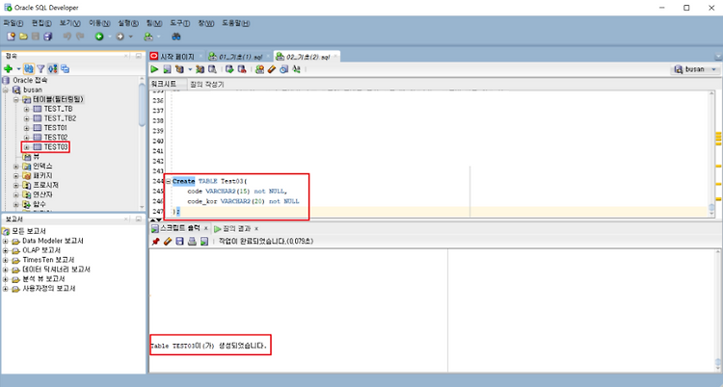Switch to the 01_기초(1).sql tab
The image size is (723, 387).
click(240, 57)
